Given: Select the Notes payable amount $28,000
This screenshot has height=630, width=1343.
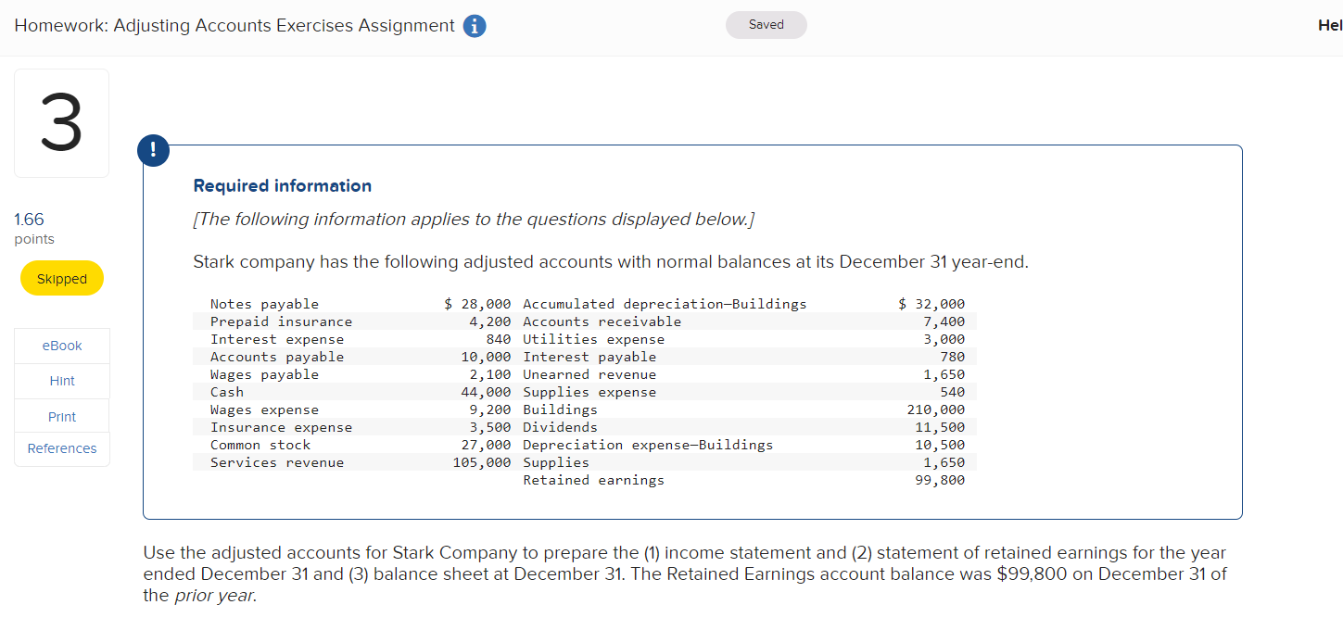Looking at the screenshot, I should 478,303.
